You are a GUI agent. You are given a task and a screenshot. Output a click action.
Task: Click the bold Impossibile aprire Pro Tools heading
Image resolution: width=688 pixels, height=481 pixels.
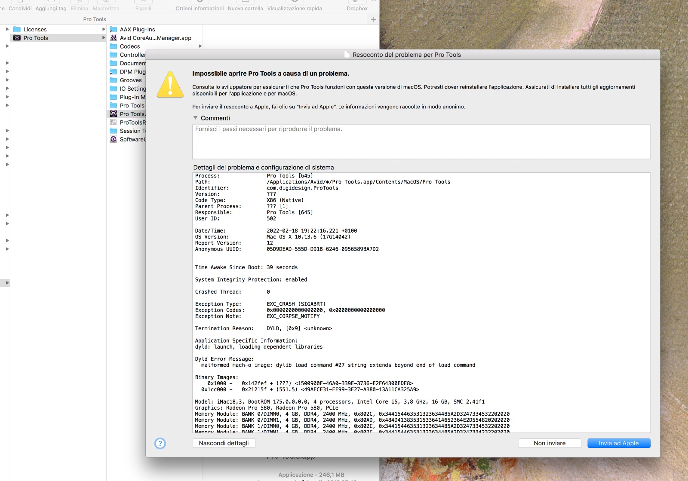point(271,74)
